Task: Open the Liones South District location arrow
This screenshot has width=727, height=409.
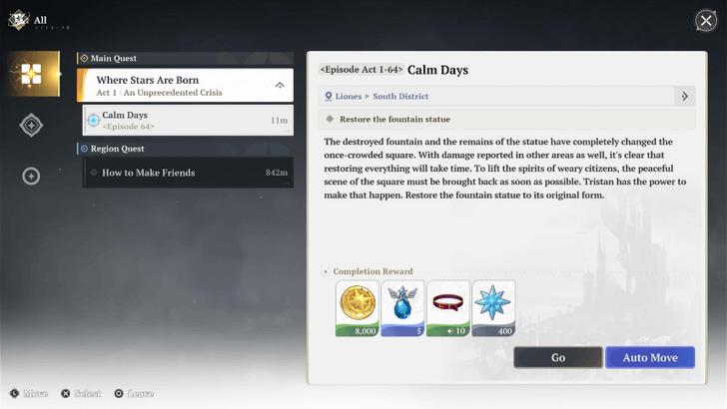Action: coord(684,97)
